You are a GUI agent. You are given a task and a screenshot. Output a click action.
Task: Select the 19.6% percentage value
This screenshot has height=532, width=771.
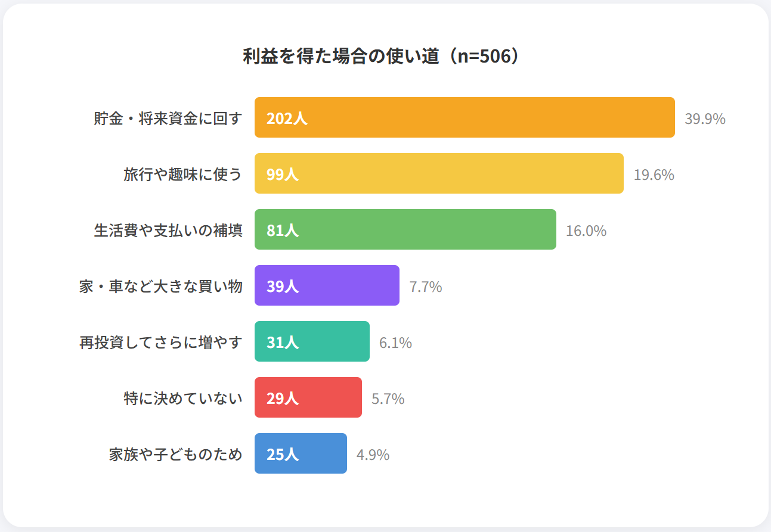tap(654, 175)
